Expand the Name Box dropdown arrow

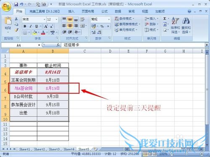click(39, 45)
